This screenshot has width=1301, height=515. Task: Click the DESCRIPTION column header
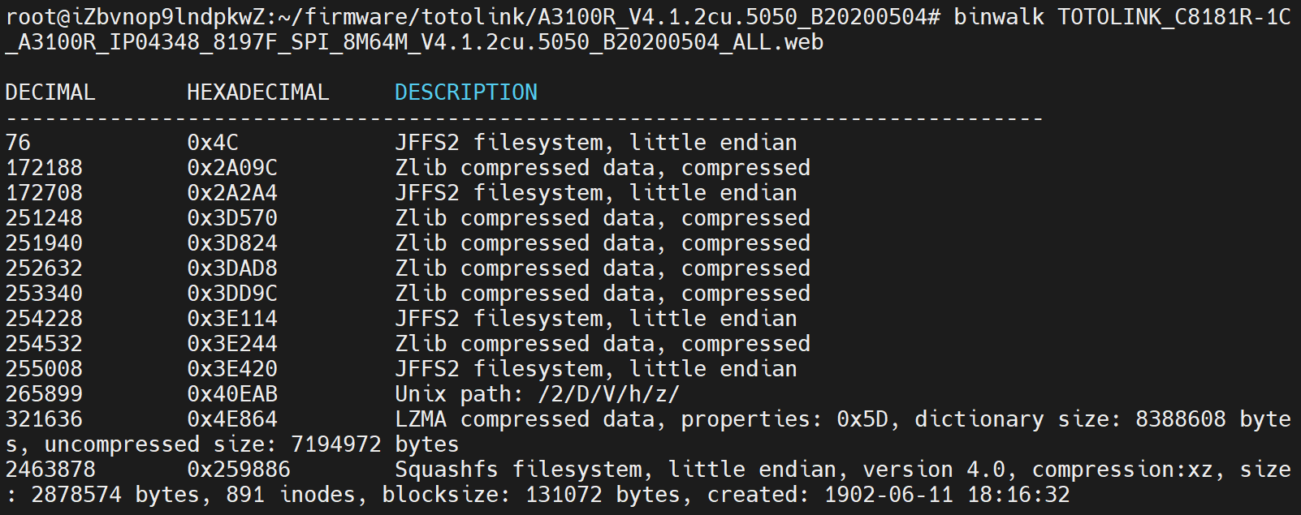tap(465, 92)
